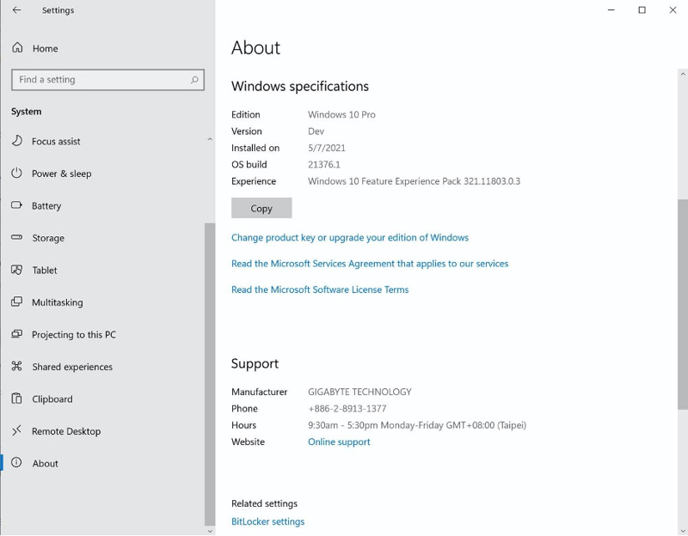This screenshot has height=536, width=688.
Task: Click the search magnifier icon
Action: coord(194,80)
